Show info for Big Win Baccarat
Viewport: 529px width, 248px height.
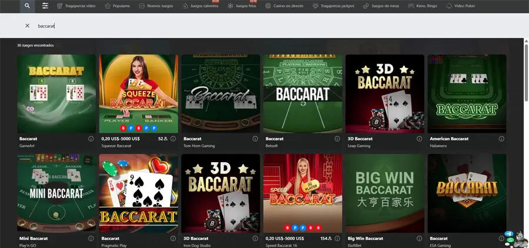(419, 238)
